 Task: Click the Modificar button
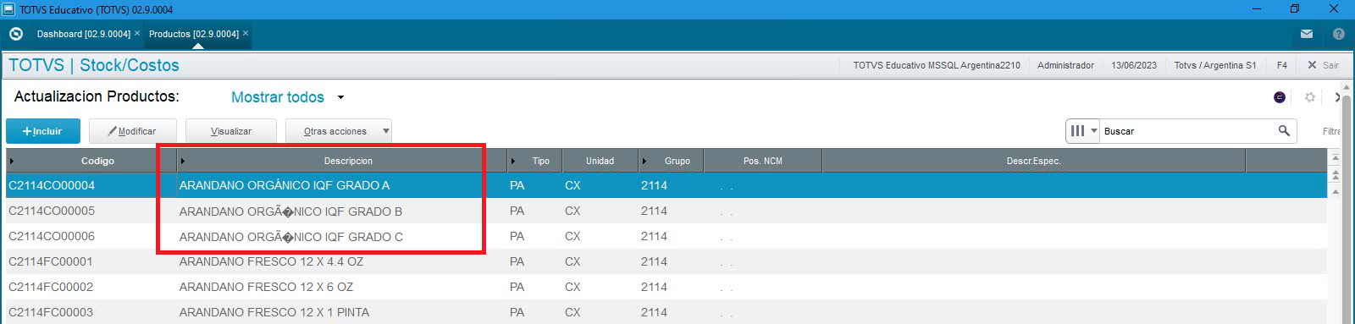(133, 131)
